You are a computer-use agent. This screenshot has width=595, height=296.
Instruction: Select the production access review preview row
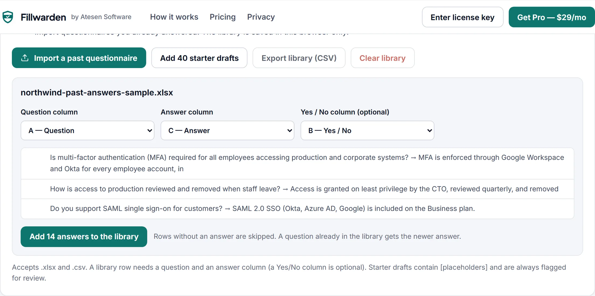pos(297,189)
